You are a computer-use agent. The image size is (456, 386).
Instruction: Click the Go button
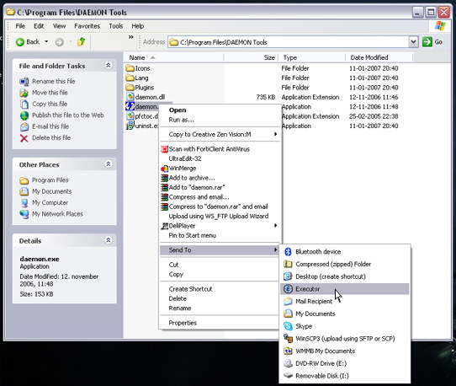coord(432,42)
